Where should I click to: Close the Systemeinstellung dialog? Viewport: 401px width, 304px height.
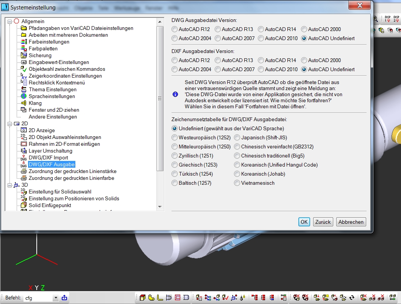360,5
